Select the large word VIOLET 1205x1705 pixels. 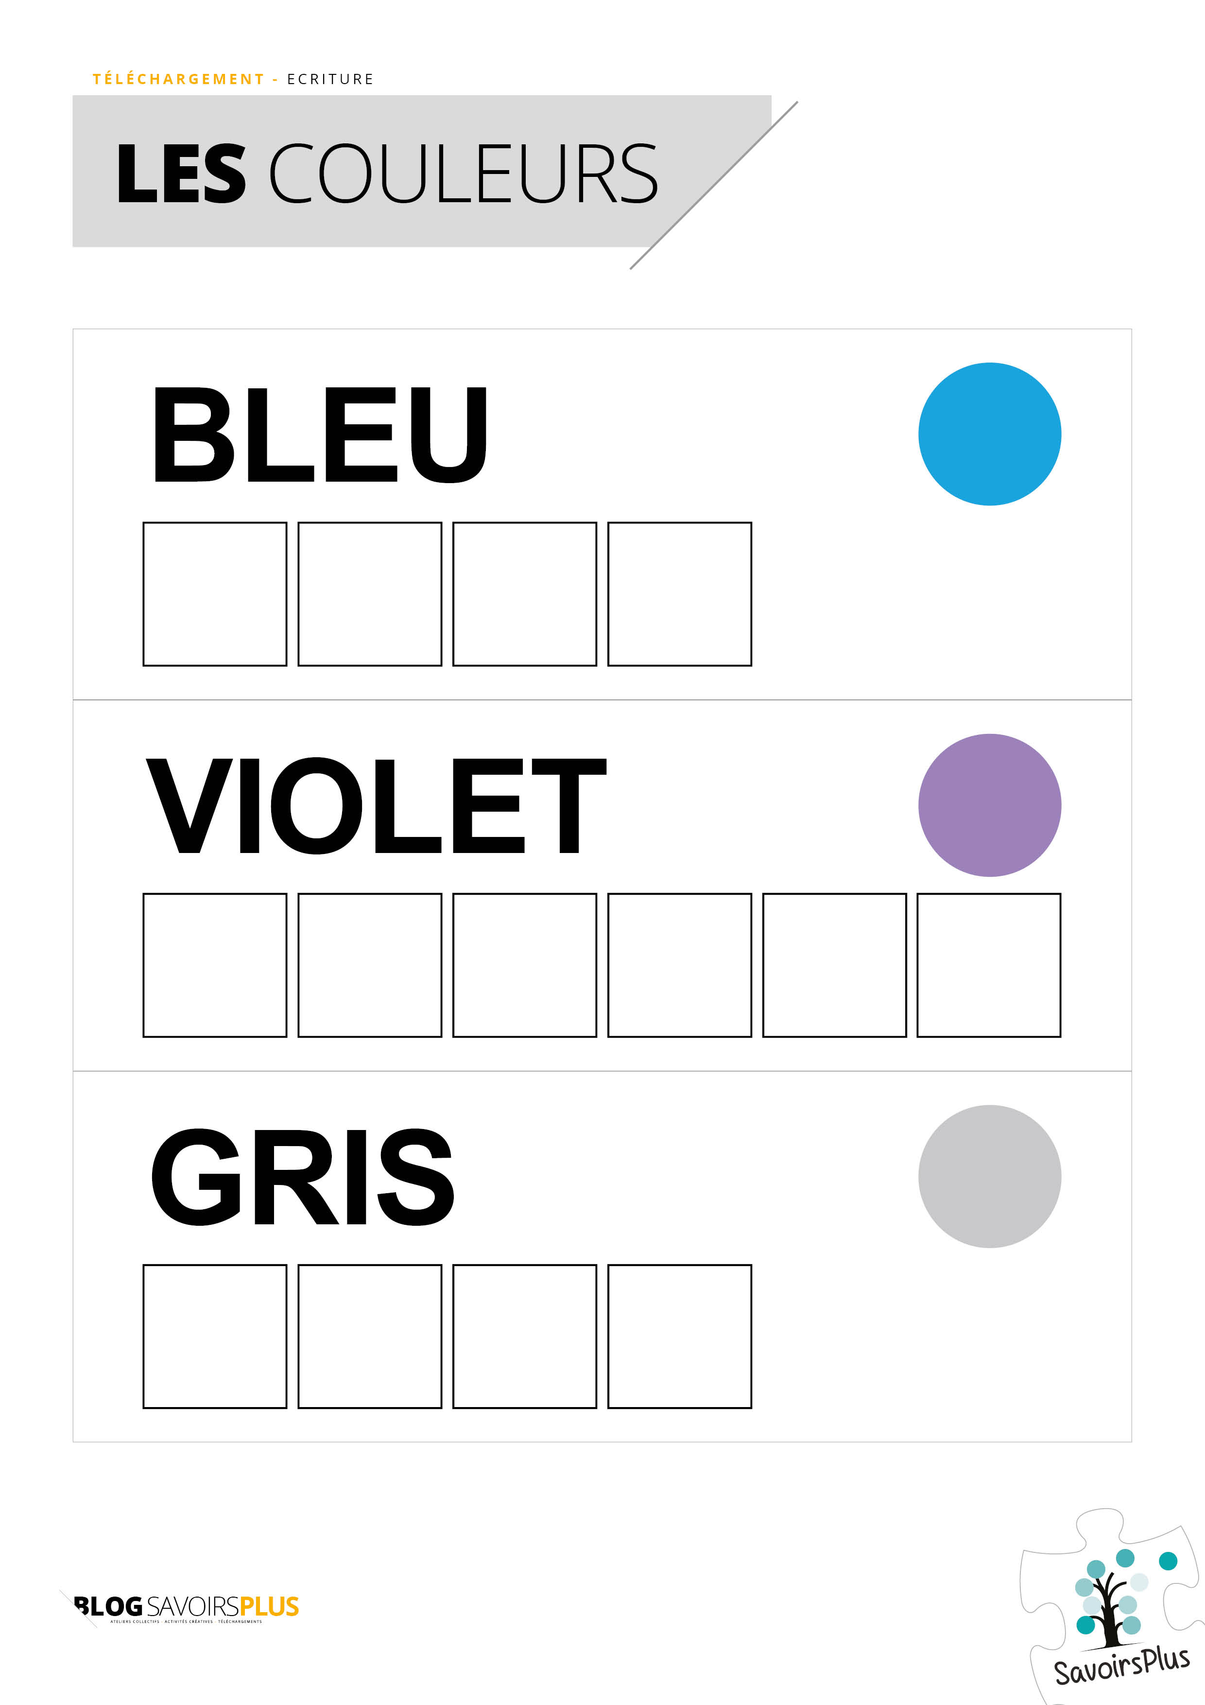click(x=376, y=806)
